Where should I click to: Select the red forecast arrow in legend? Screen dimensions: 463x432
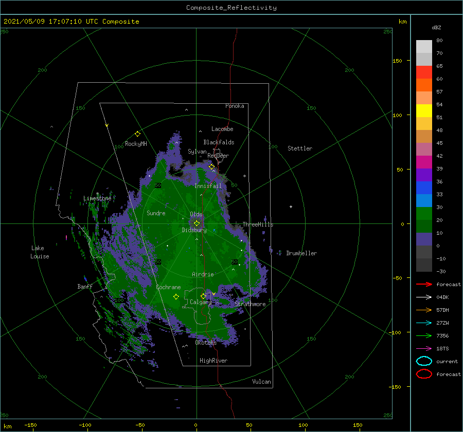(424, 284)
